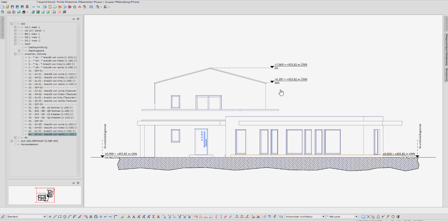
Task: Select the line drawing tool
Action: 55,217
